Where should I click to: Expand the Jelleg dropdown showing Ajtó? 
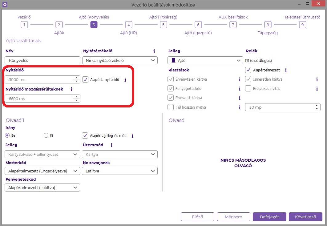point(206,61)
